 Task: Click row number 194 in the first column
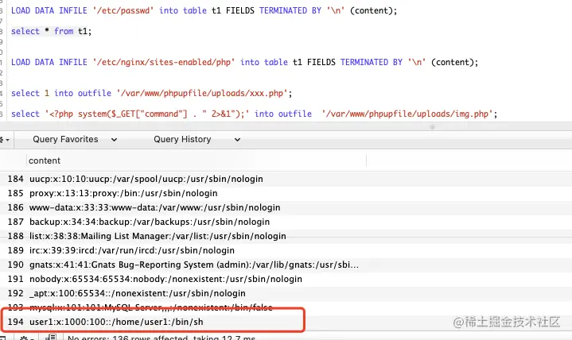15,322
